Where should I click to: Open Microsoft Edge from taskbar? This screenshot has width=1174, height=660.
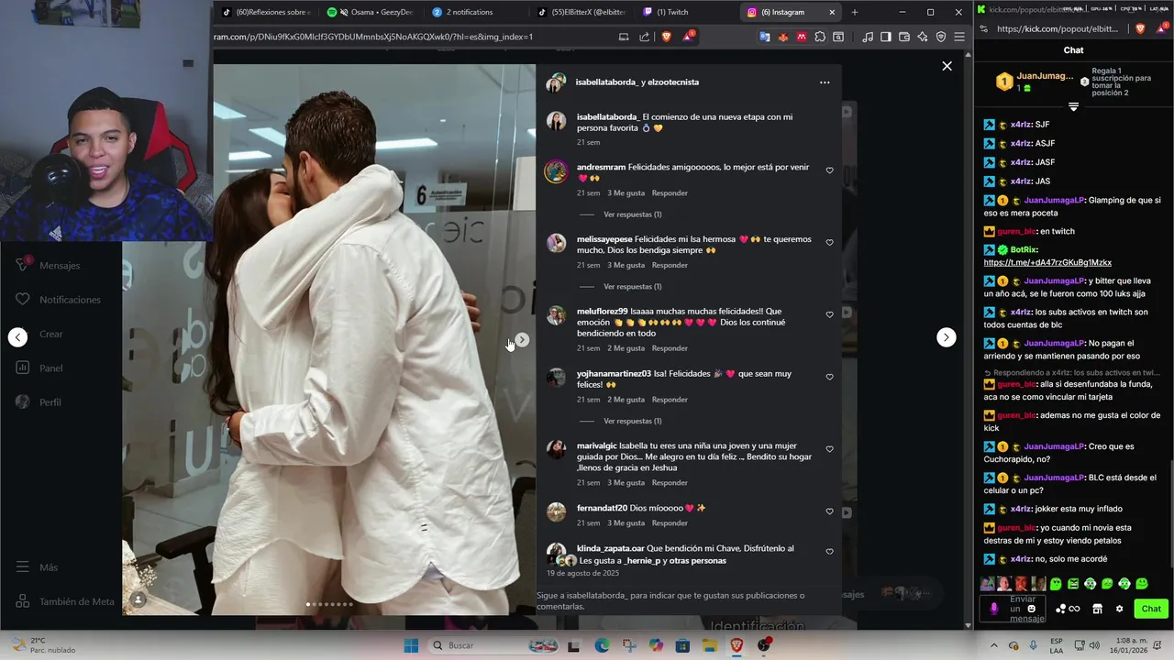602,645
